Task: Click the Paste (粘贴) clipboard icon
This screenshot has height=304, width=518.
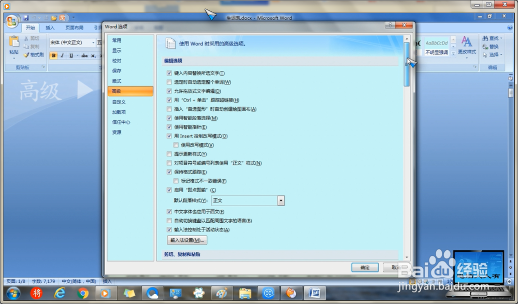Action: pyautogui.click(x=14, y=42)
